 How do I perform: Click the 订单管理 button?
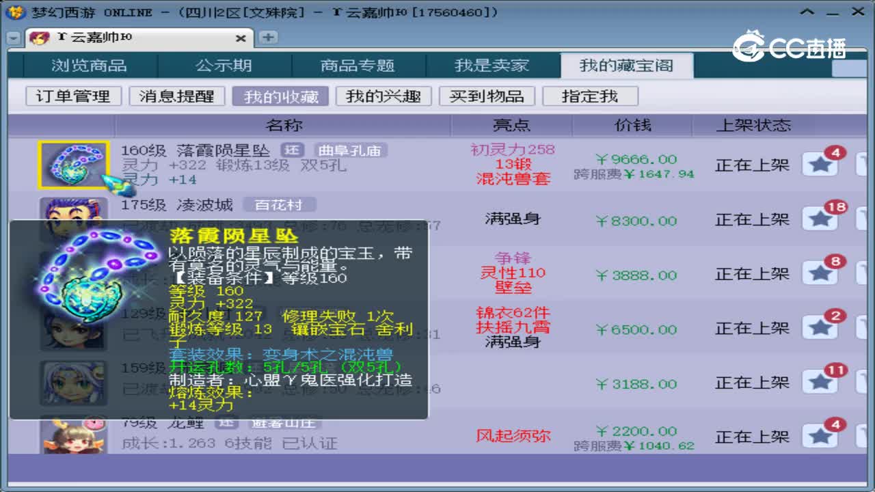73,96
